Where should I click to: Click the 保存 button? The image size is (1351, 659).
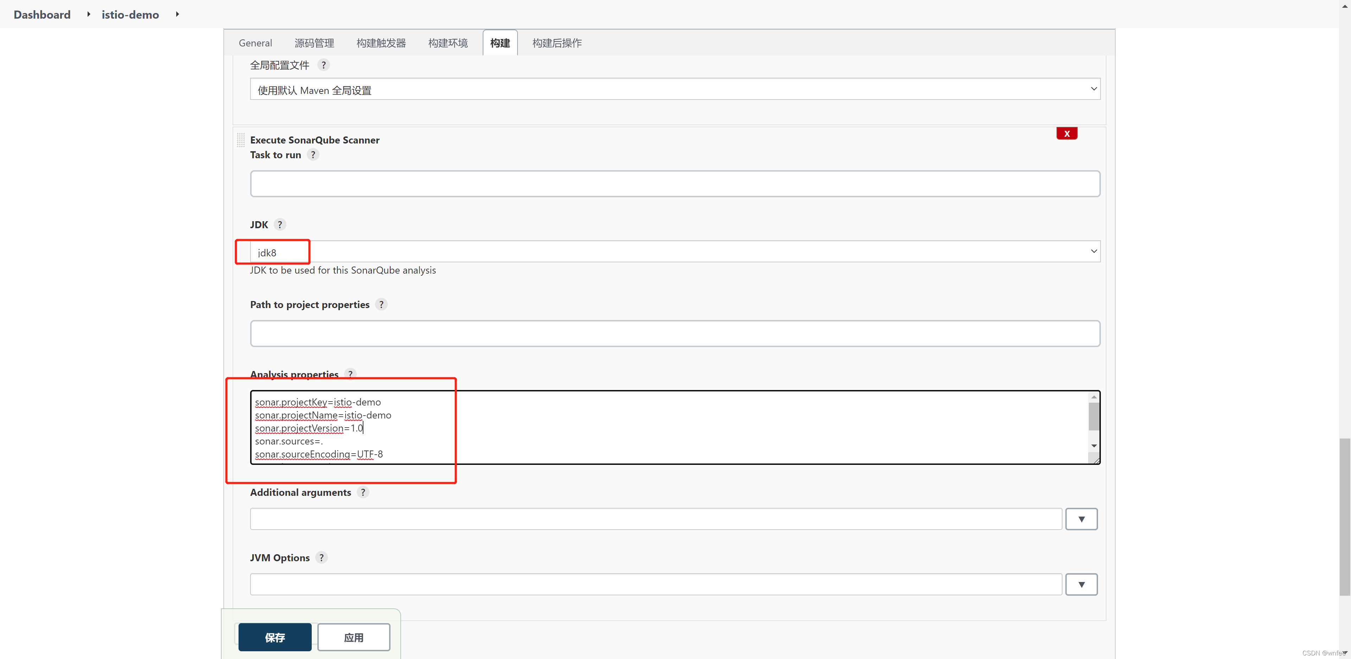click(x=275, y=637)
